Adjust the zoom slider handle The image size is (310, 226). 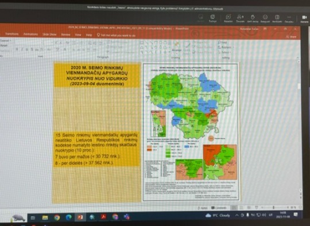274,208
